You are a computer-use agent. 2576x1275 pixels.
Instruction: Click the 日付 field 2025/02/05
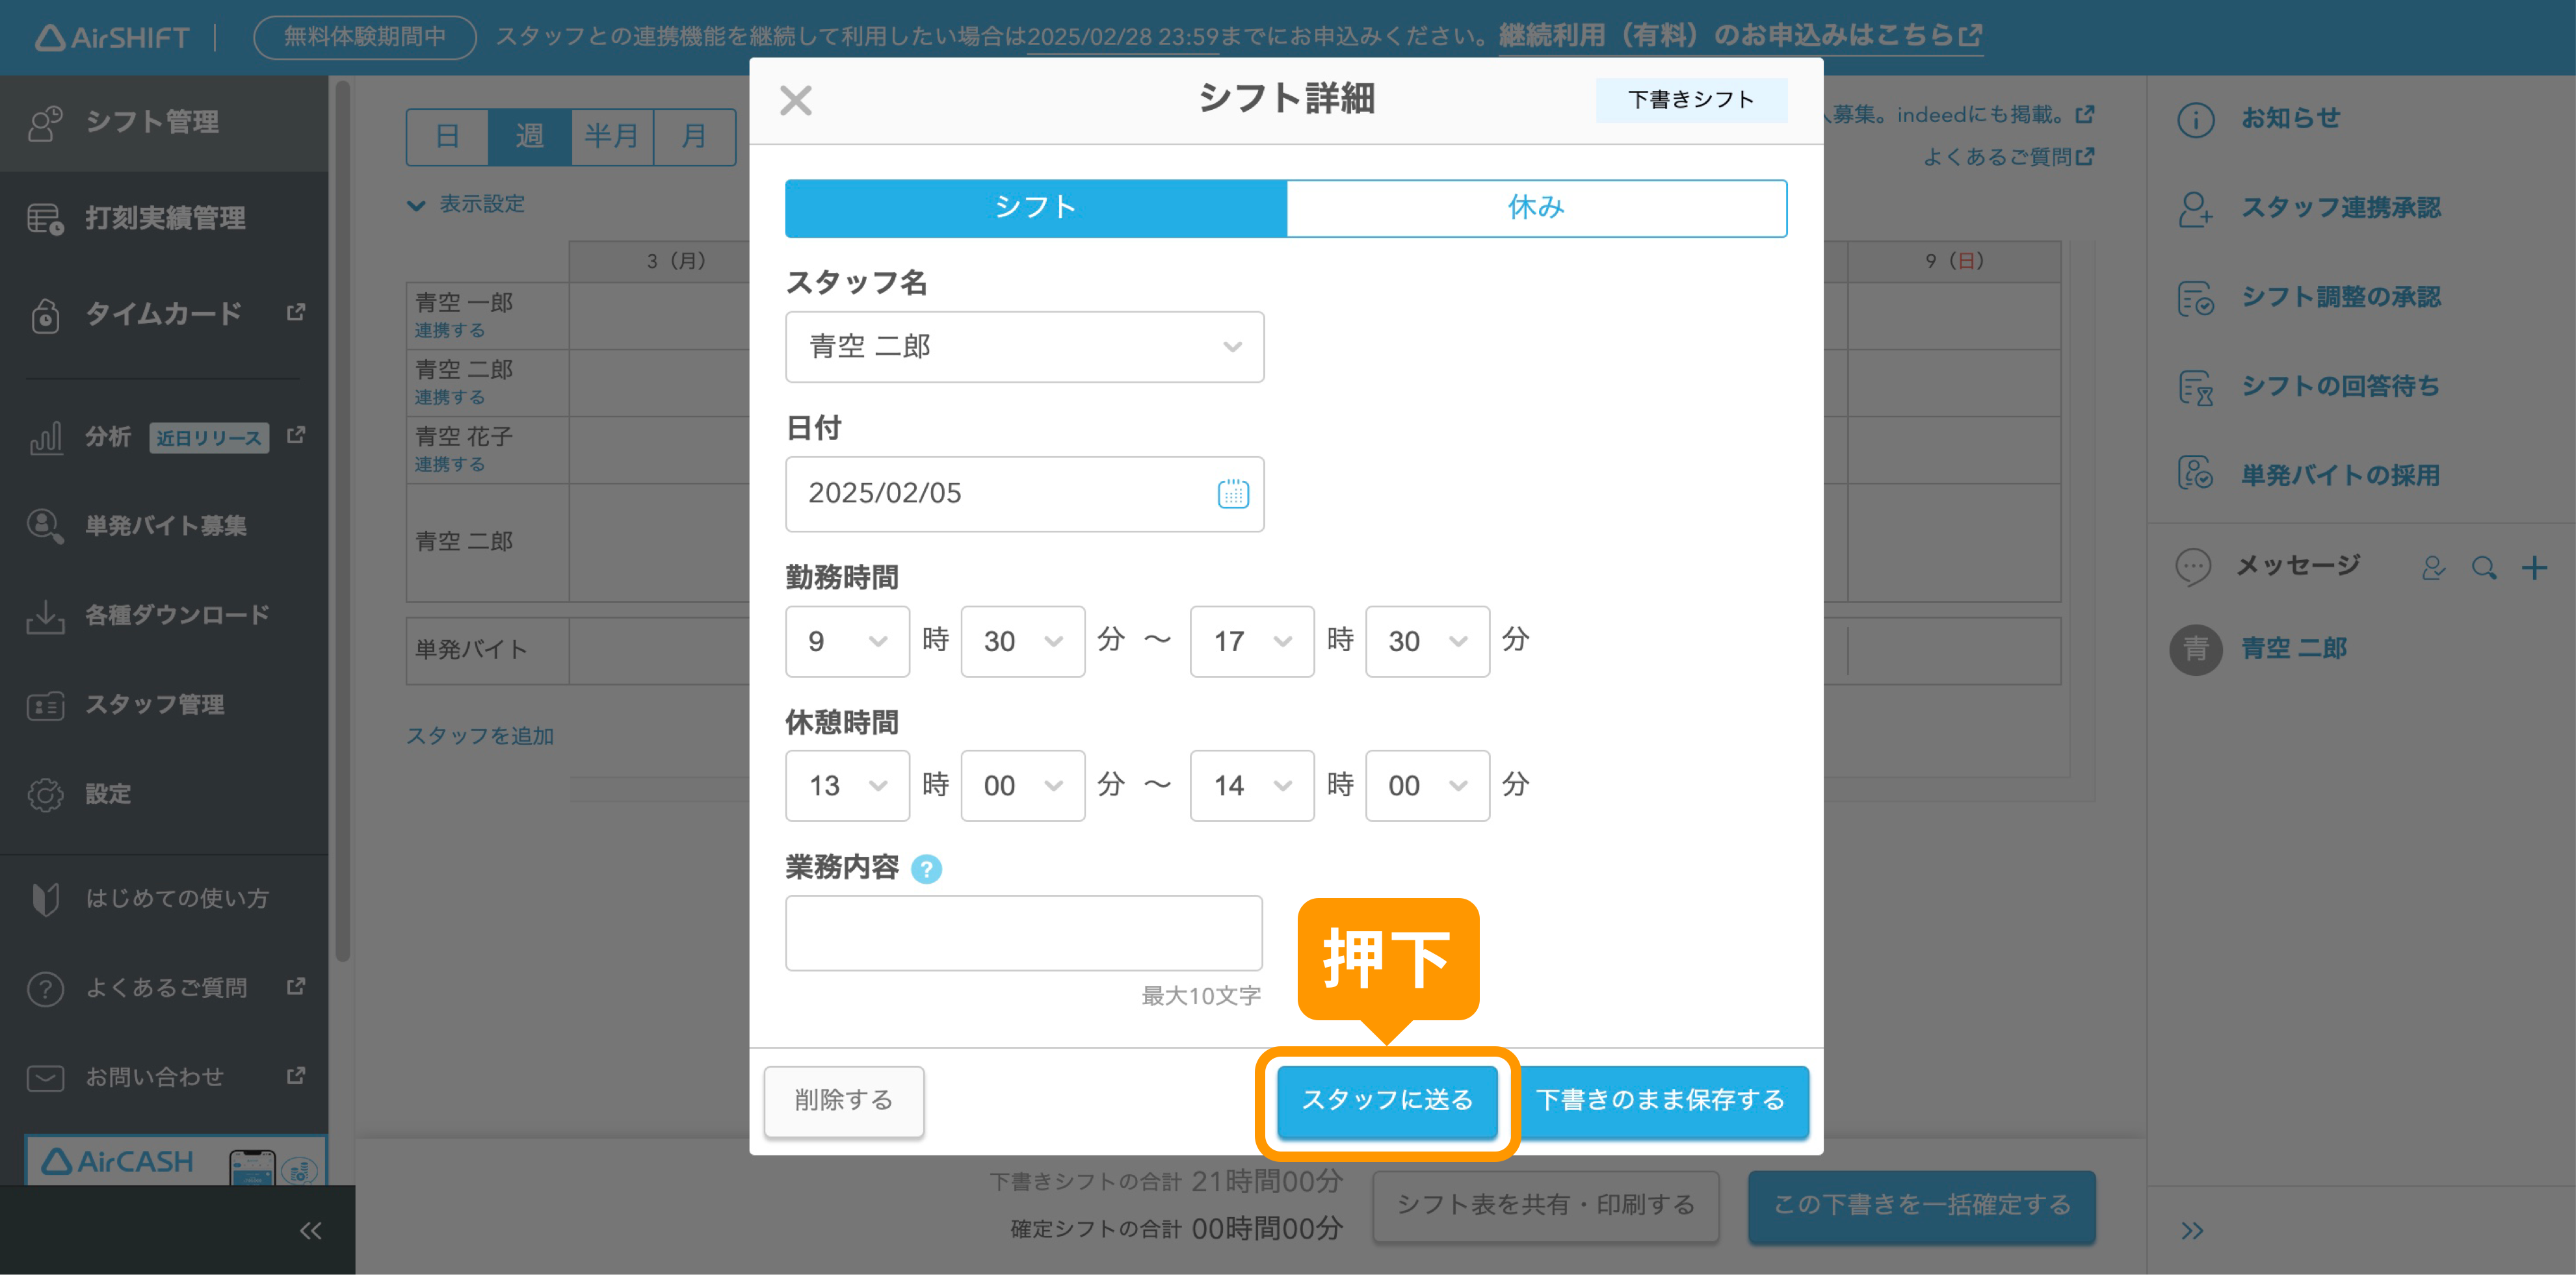coord(1024,494)
